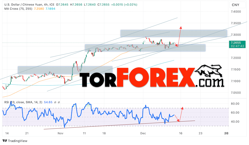Click the teal MA value 7.1894
This screenshot has width=249, height=145.
coord(50,9)
